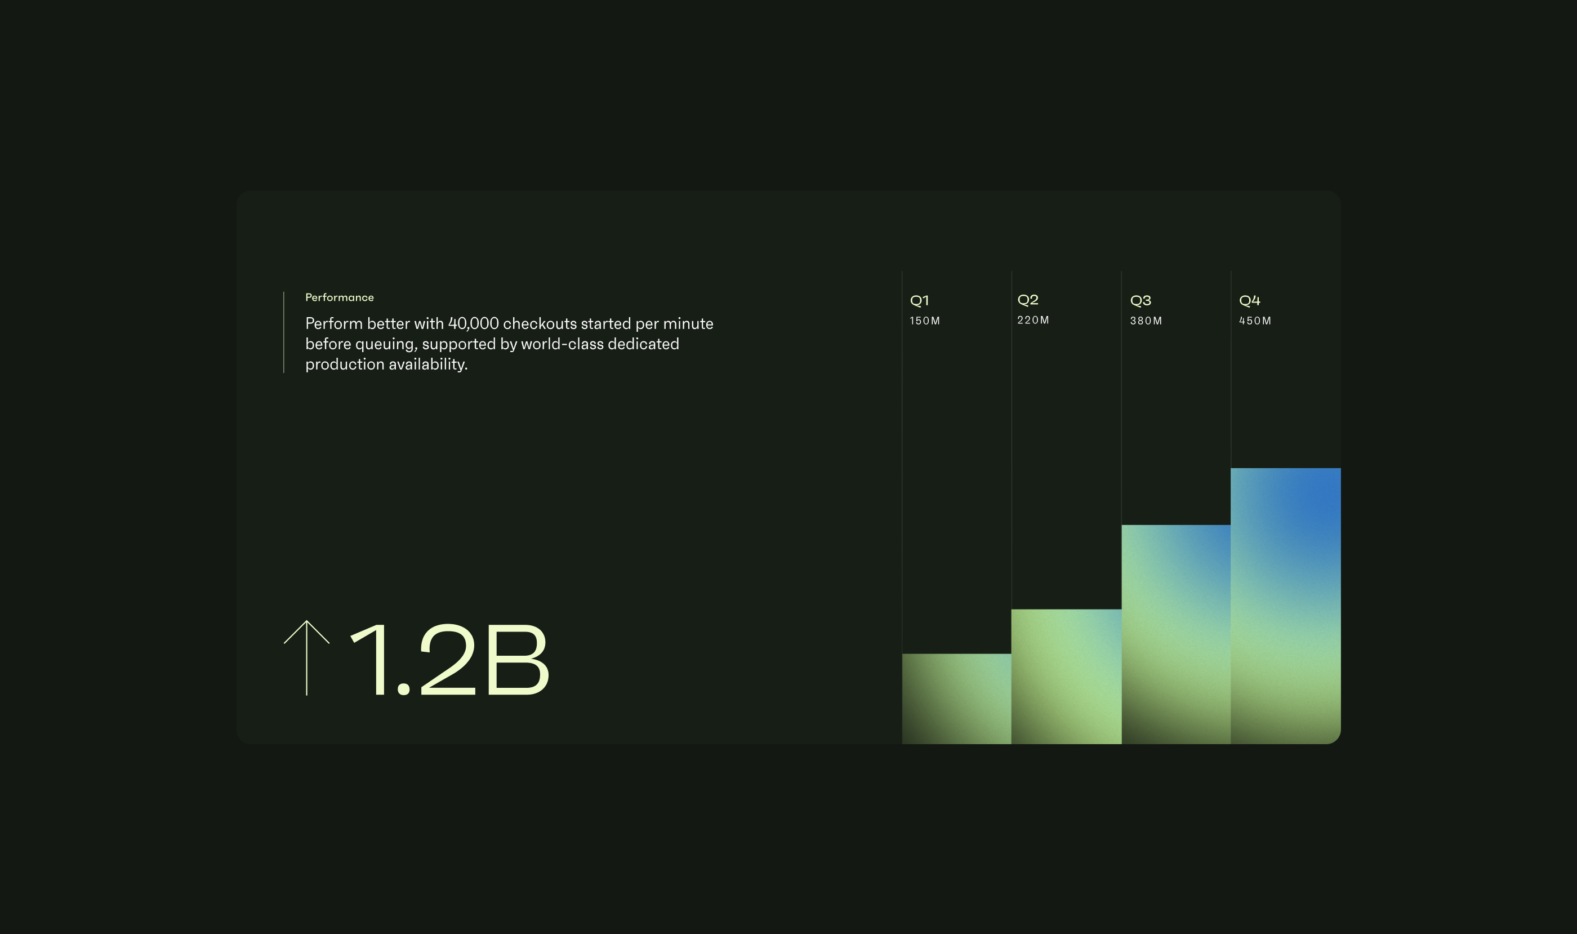Click the Q1 column label
Viewport: 1577px width, 934px height.
[x=919, y=300]
